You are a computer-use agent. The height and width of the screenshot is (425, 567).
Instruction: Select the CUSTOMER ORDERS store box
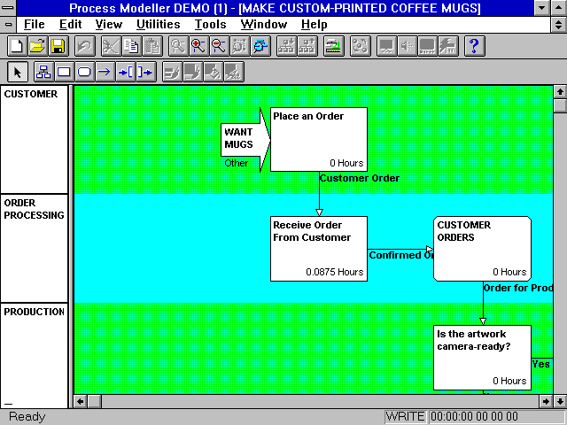(x=482, y=249)
